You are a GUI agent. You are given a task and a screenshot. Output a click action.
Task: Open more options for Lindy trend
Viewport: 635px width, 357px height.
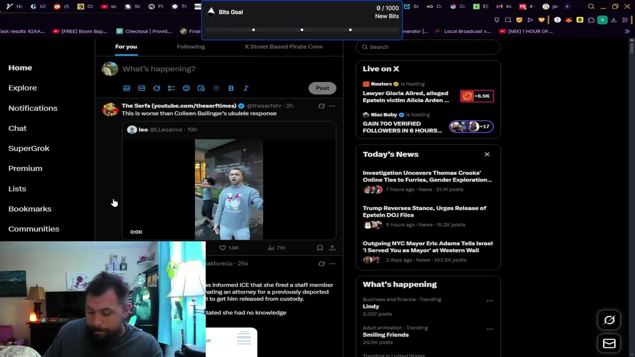pos(490,300)
